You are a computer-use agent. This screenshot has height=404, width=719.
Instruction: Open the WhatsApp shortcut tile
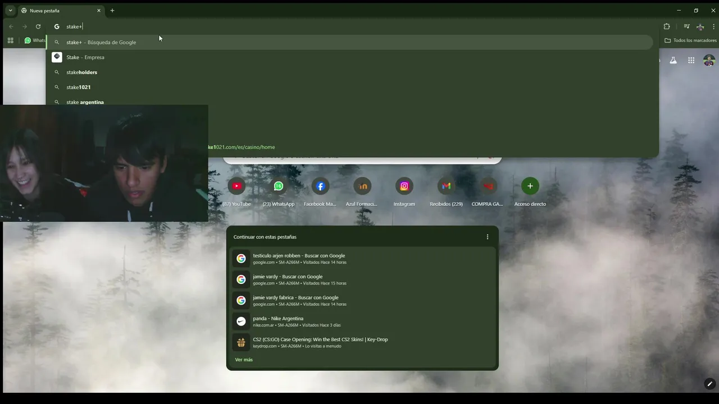click(x=279, y=191)
